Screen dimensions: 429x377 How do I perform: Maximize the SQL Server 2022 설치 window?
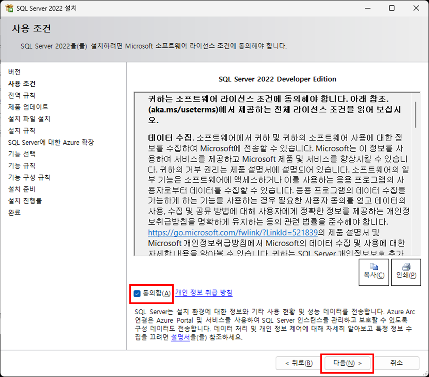pyautogui.click(x=392, y=8)
